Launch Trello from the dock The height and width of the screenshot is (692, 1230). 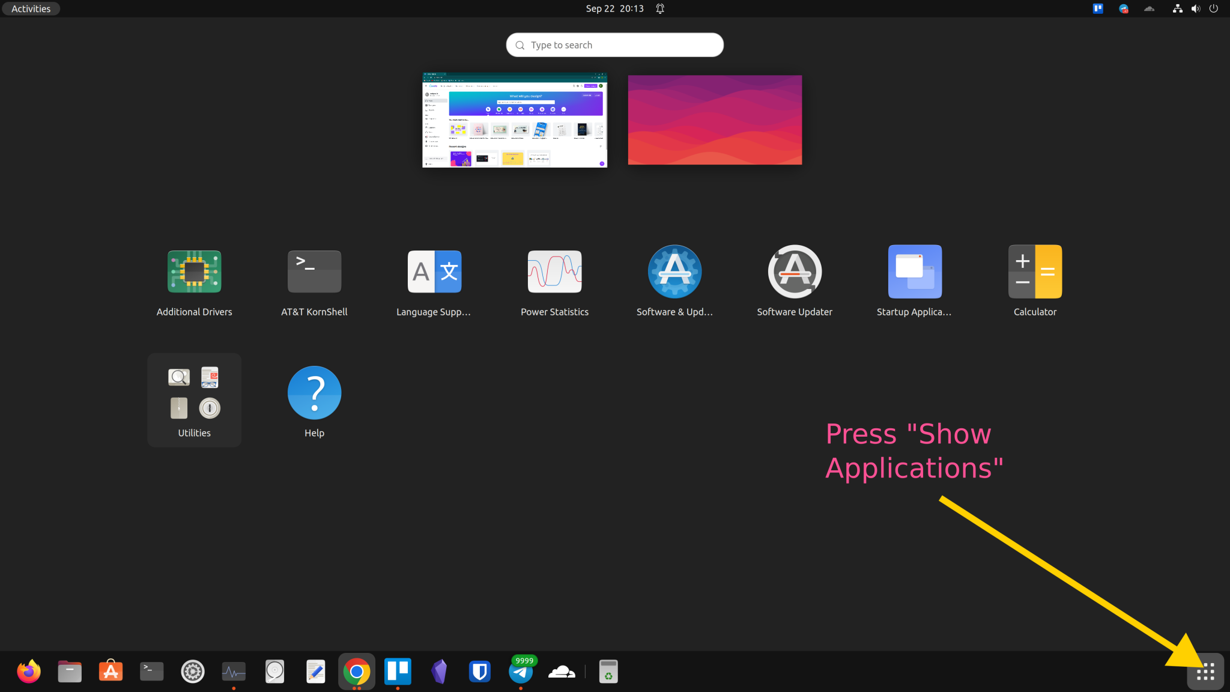[398, 671]
